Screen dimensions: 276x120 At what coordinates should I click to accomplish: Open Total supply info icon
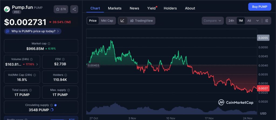pos(30,90)
